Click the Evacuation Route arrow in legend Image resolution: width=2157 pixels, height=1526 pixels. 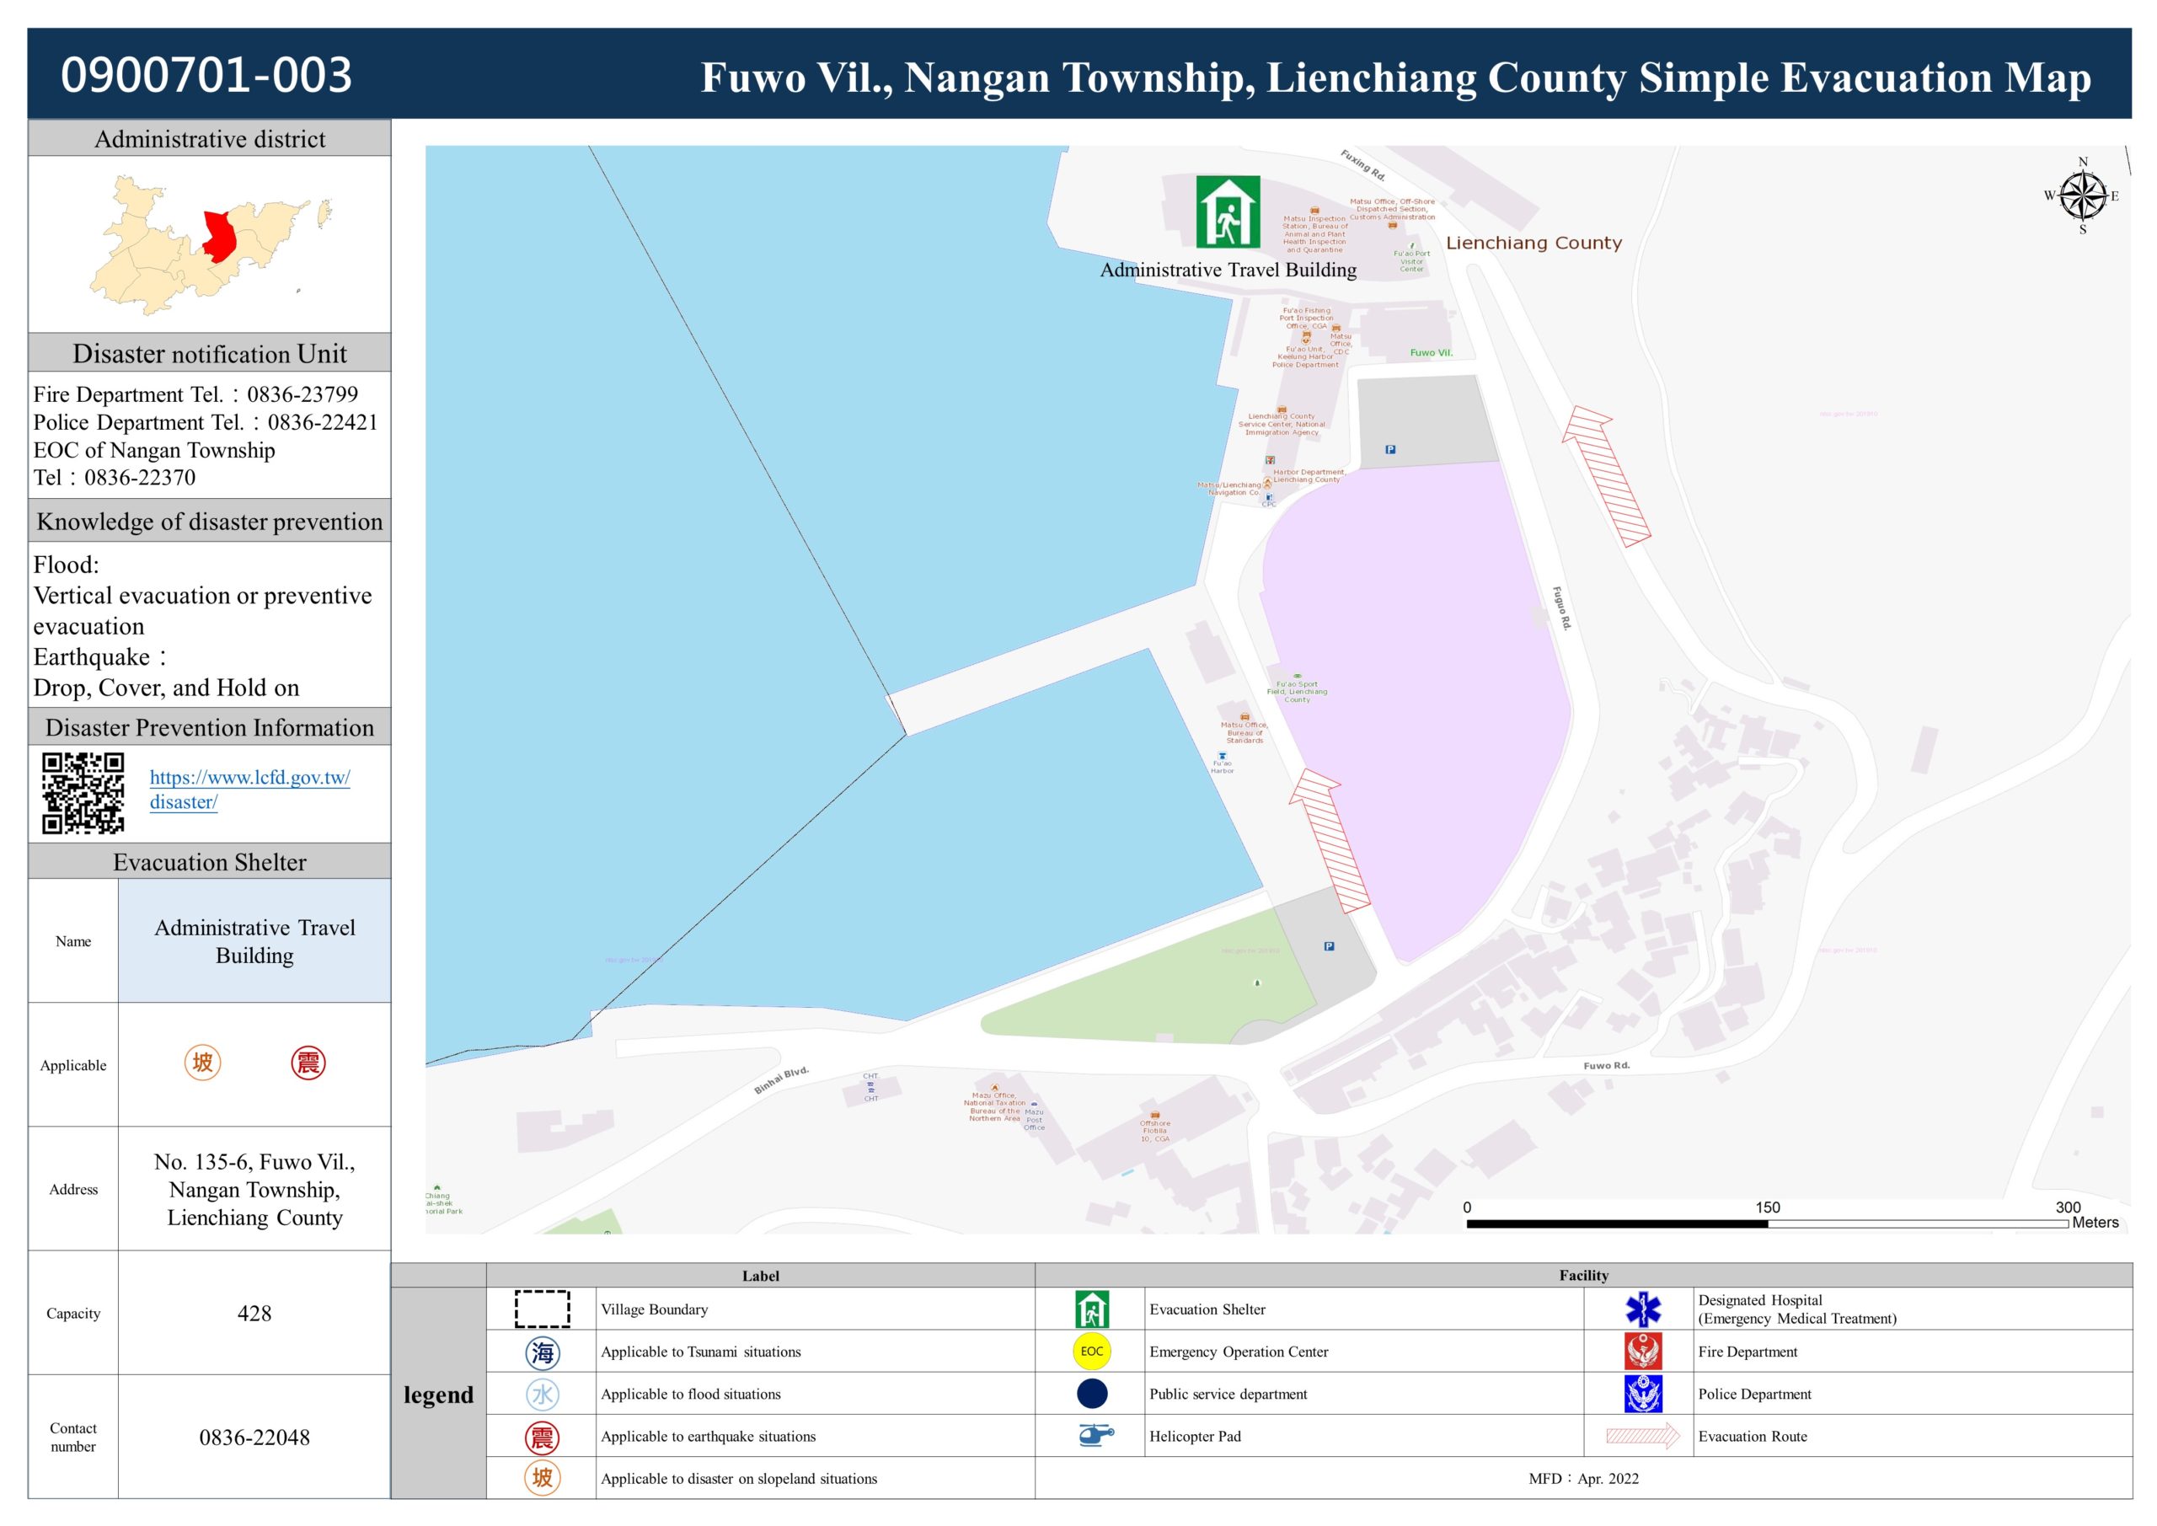1642,1436
